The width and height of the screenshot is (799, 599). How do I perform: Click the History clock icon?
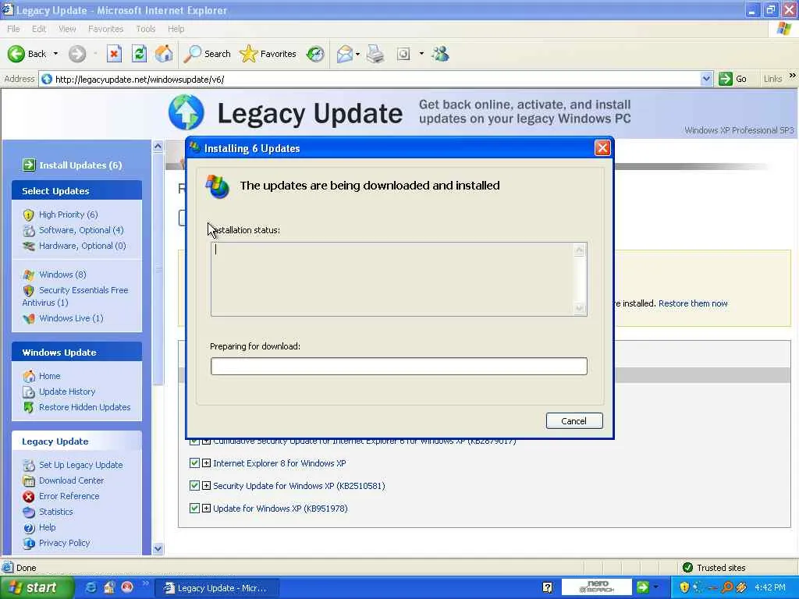(x=315, y=54)
